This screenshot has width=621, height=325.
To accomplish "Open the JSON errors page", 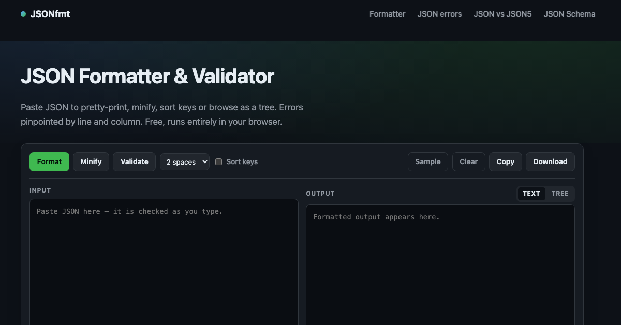I will point(439,14).
